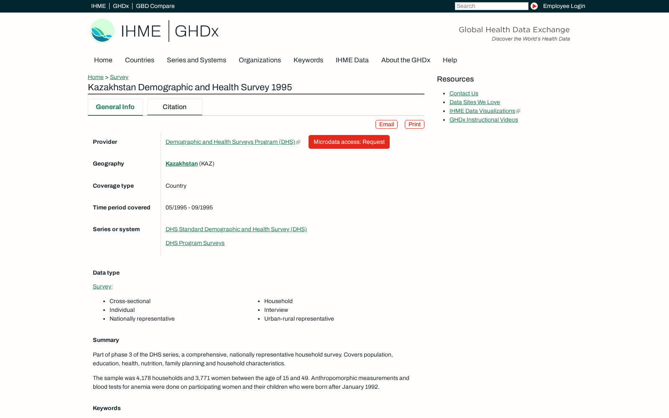Click the 'Household' list item
The height and width of the screenshot is (418, 669).
(x=278, y=301)
